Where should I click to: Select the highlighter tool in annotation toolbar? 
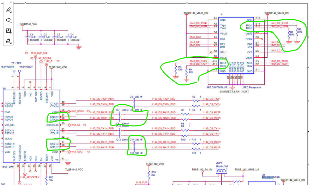pyautogui.click(x=8, y=10)
